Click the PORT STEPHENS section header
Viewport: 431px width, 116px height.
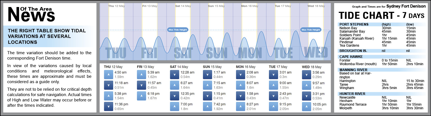354,24
